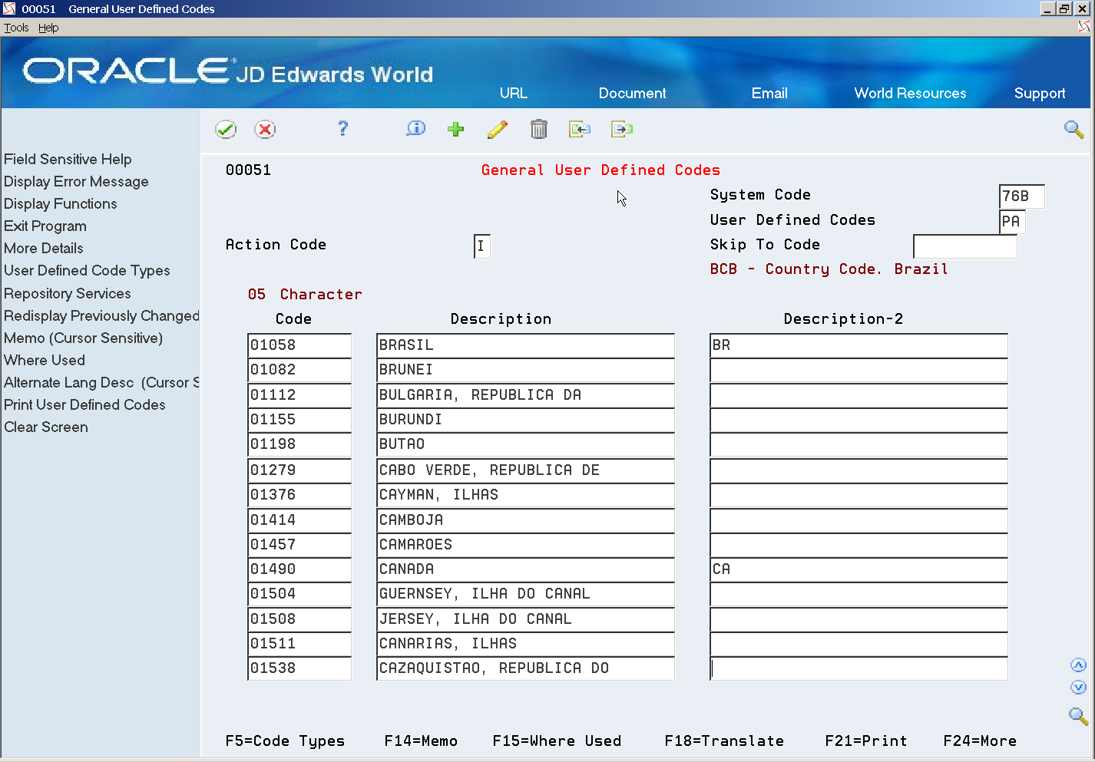Open the Support link in the header
The width and height of the screenshot is (1095, 762).
click(x=1040, y=94)
